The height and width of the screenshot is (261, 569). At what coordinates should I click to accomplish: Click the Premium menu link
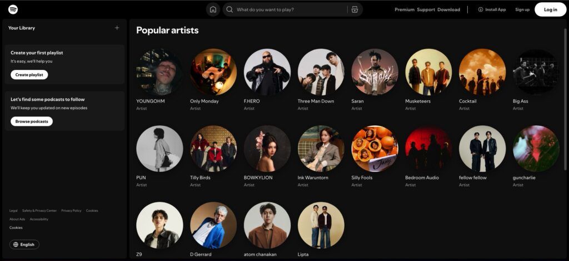pyautogui.click(x=405, y=9)
